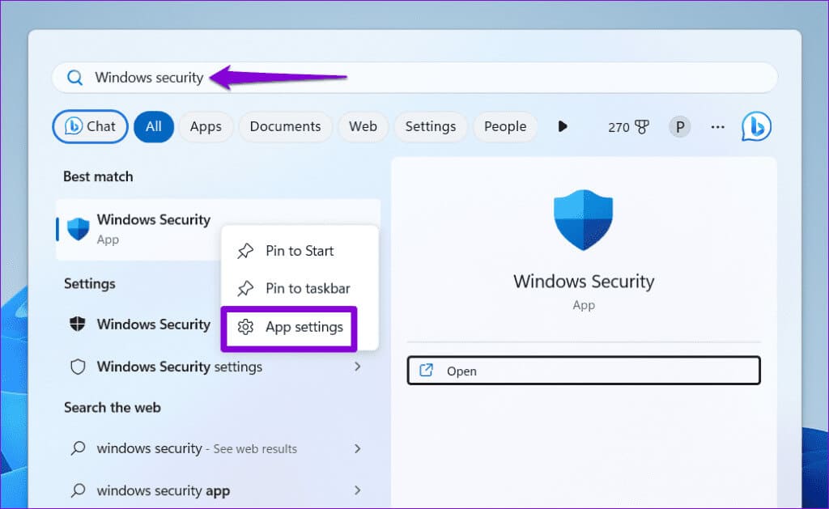Expand Windows Security settings chevron
This screenshot has width=829, height=509.
click(357, 367)
